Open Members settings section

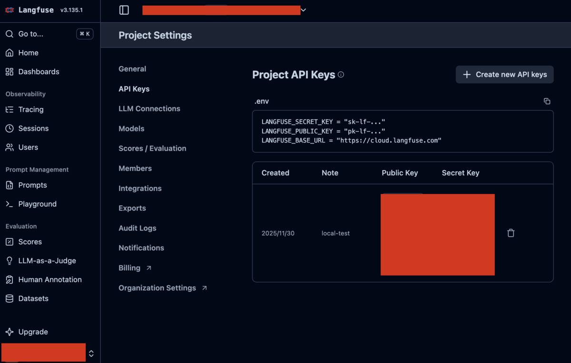tap(135, 168)
